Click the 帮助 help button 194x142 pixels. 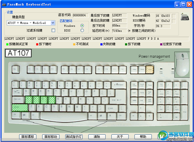click(x=143, y=137)
